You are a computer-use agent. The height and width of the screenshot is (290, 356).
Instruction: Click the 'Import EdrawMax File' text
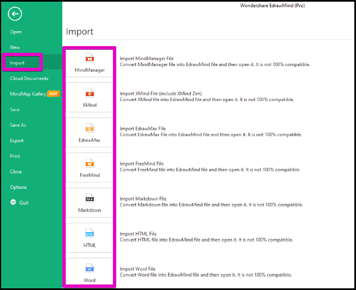coord(143,128)
